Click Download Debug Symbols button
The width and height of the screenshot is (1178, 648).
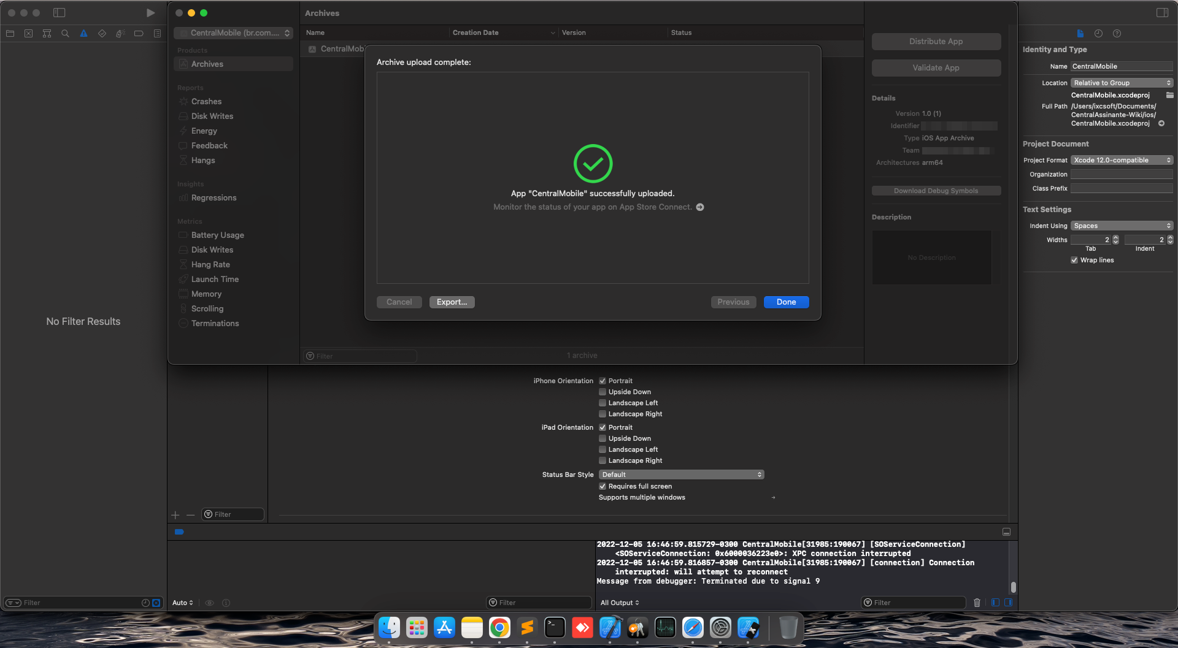pyautogui.click(x=936, y=191)
